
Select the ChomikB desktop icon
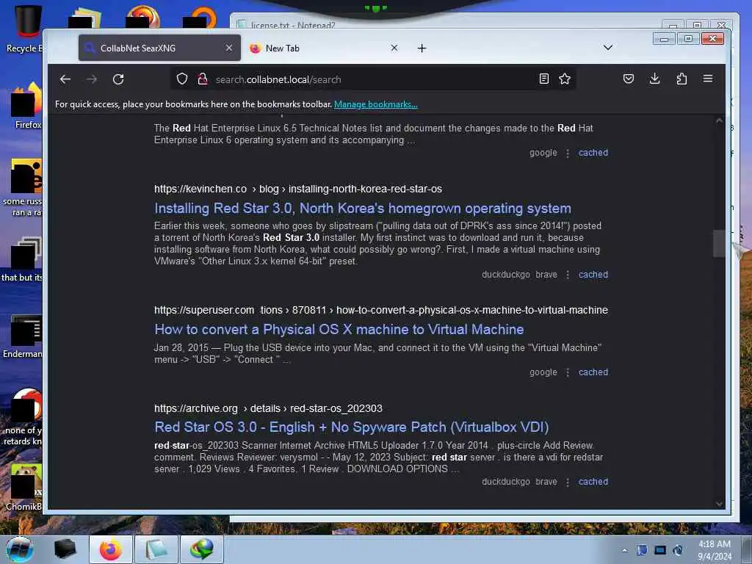pos(23,486)
